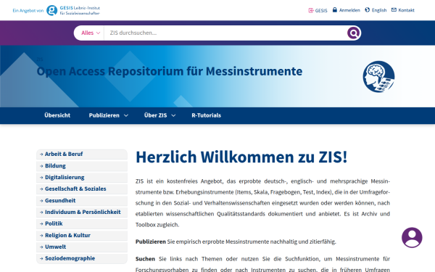Open the Soziodemographie topic category
This screenshot has width=435, height=272.
pos(82,258)
